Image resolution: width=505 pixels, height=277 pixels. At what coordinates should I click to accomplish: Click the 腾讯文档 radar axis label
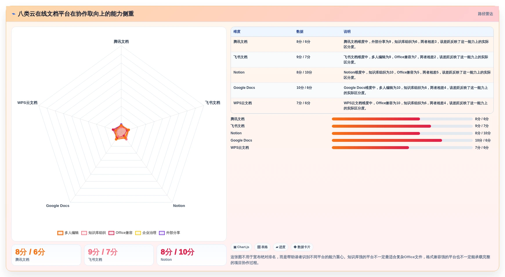pyautogui.click(x=121, y=42)
